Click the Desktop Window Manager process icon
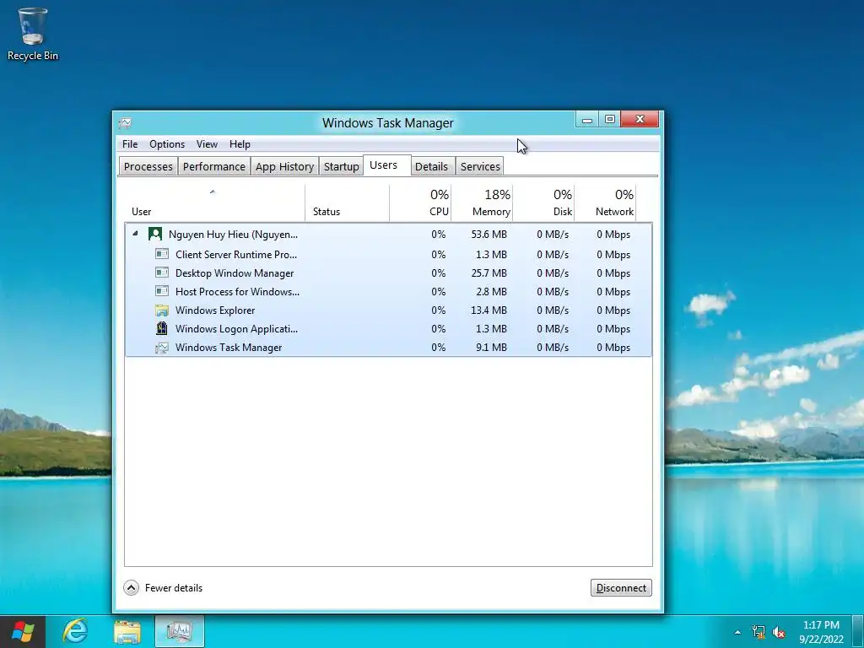Image resolution: width=864 pixels, height=648 pixels. click(x=161, y=273)
